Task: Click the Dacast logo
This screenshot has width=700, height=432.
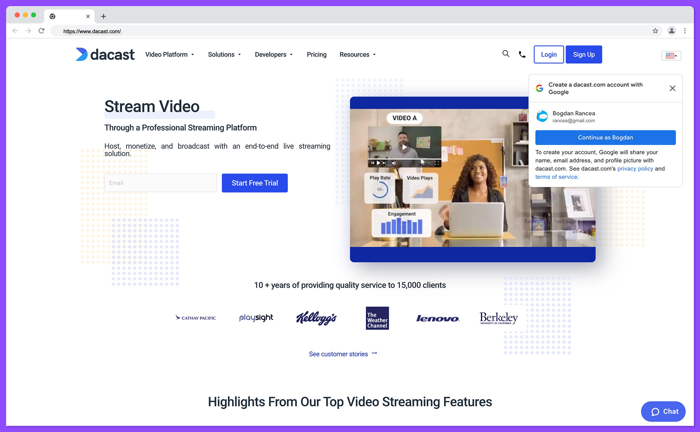Action: [x=105, y=54]
